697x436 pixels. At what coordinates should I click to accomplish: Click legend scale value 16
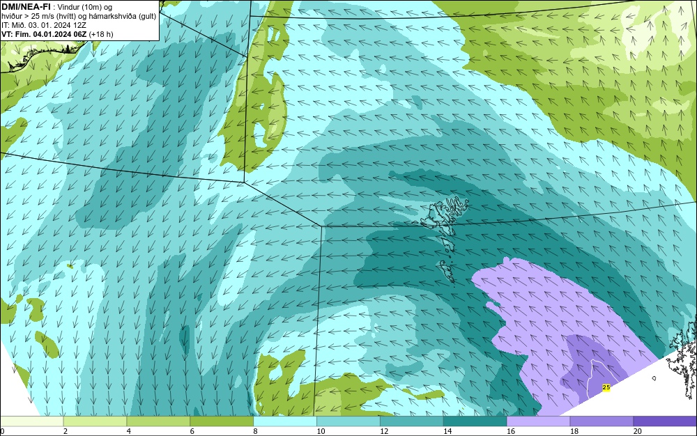pyautogui.click(x=511, y=431)
